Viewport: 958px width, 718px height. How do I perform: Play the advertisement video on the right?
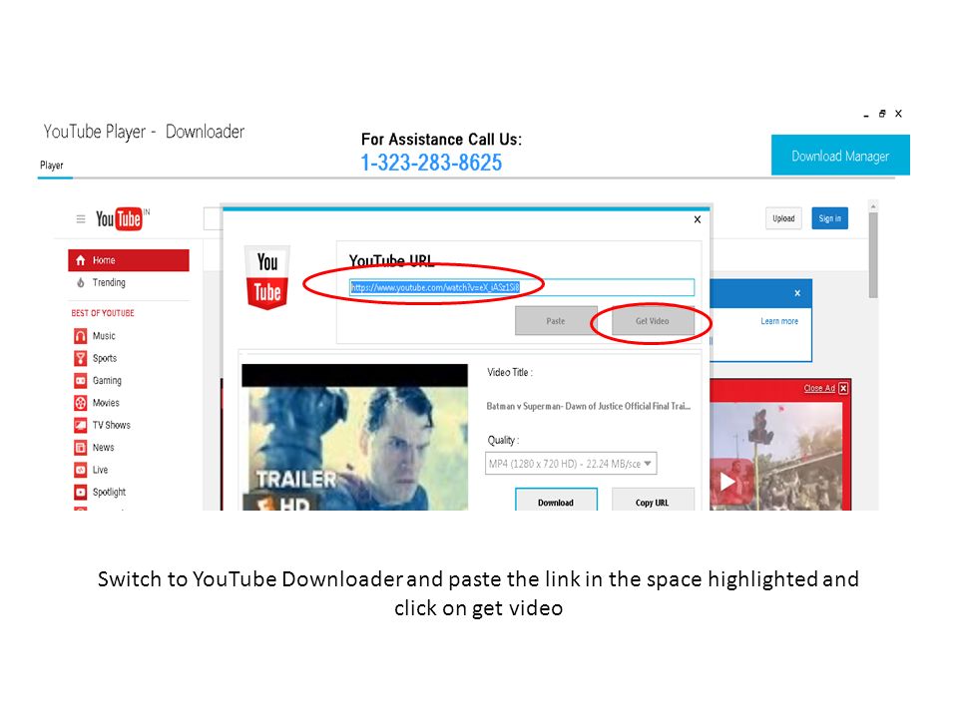click(726, 482)
